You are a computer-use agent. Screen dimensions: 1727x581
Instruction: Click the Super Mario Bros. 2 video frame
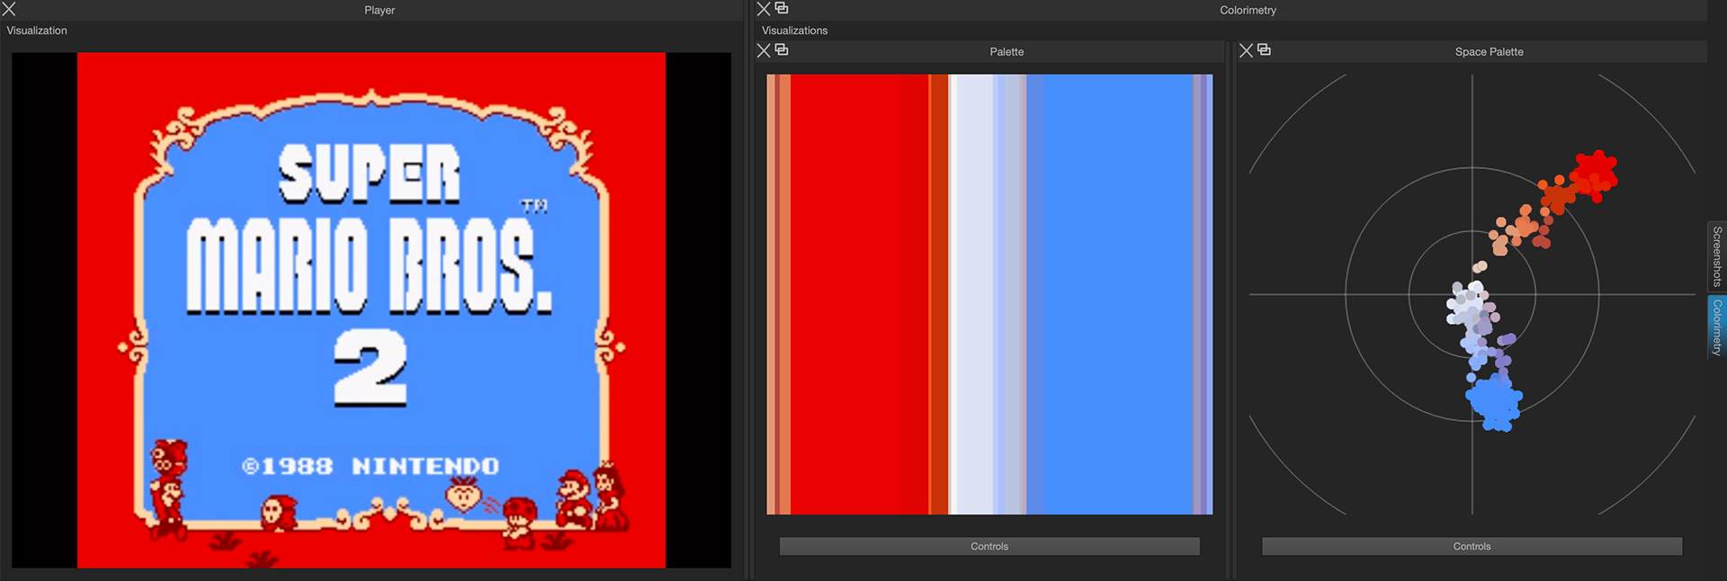pos(371,309)
